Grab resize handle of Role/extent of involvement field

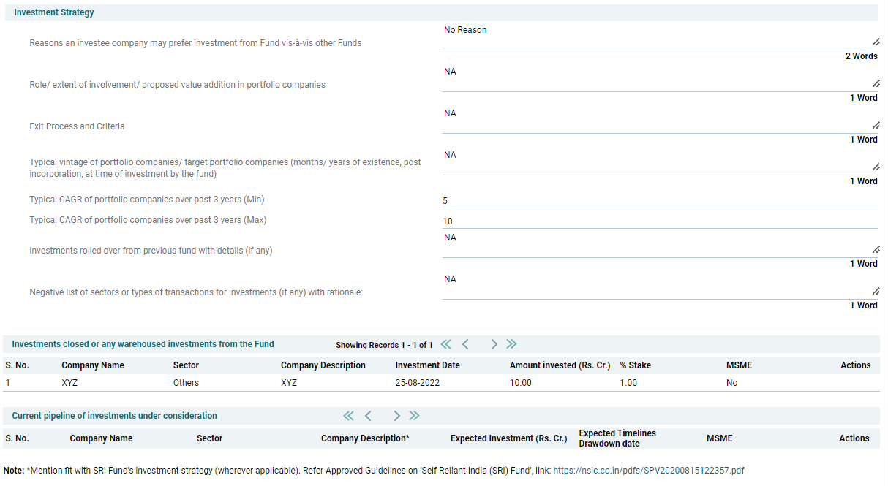tap(876, 84)
